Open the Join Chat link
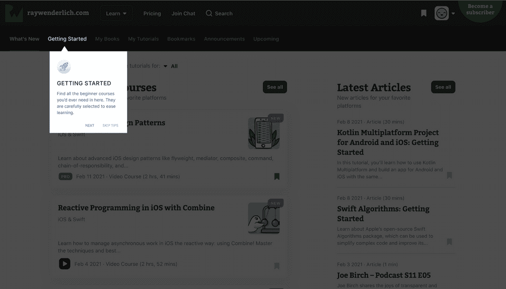This screenshot has height=289, width=506. [183, 13]
